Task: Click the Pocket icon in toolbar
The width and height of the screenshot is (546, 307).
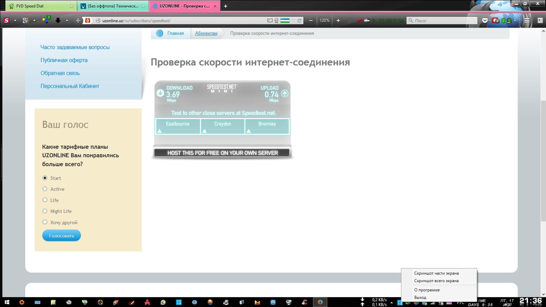Action: pyautogui.click(x=485, y=20)
